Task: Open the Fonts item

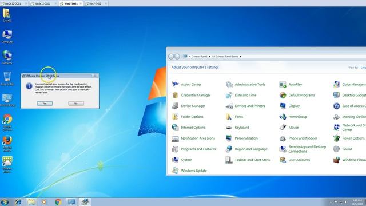Action: point(234,117)
